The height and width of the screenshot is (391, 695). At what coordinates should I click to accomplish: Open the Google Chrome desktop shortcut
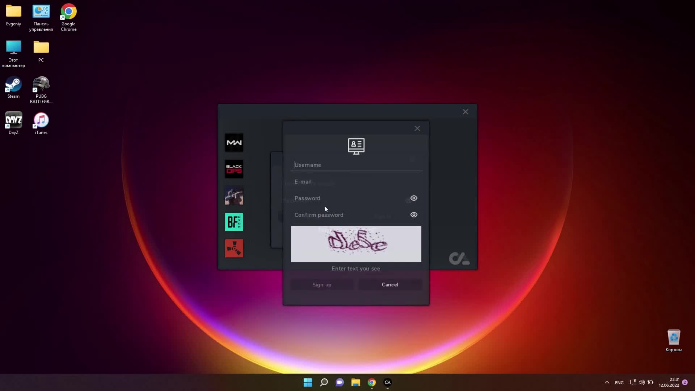[x=68, y=18]
